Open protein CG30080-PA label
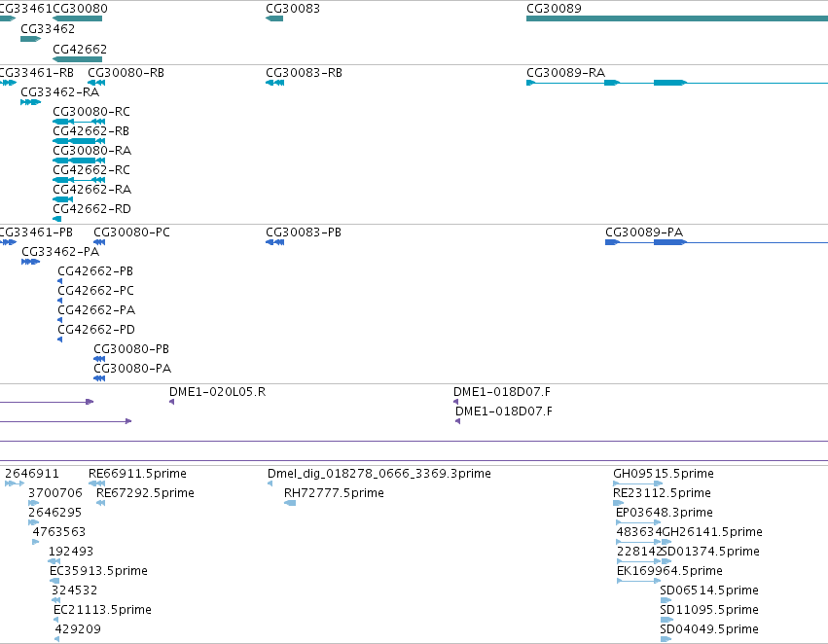The height and width of the screenshot is (644, 828). tap(132, 369)
